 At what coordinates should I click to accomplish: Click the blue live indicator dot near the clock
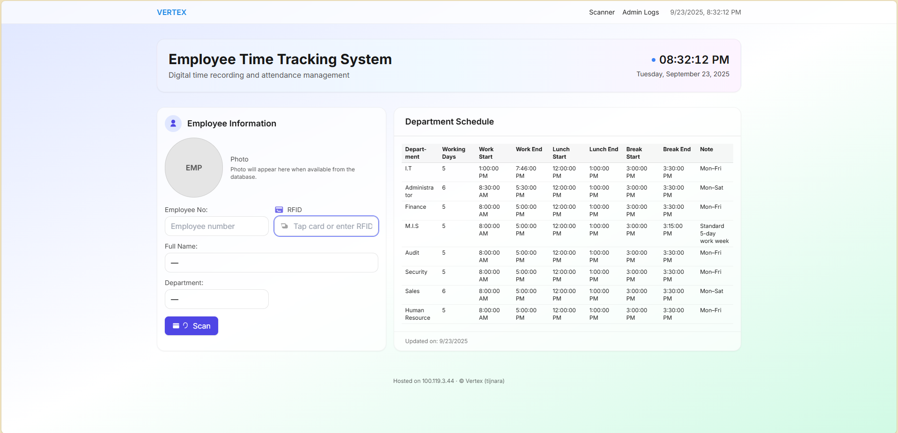[654, 60]
